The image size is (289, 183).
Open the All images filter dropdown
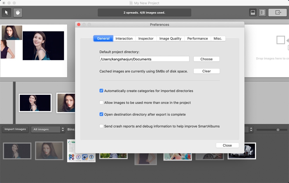(x=48, y=129)
